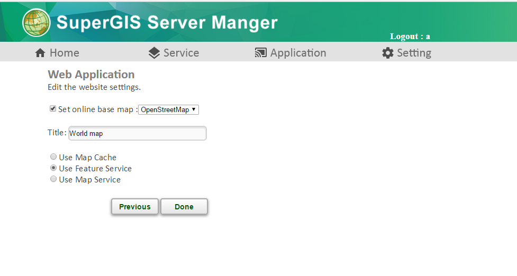Click into the Title field reading World map

coord(137,133)
